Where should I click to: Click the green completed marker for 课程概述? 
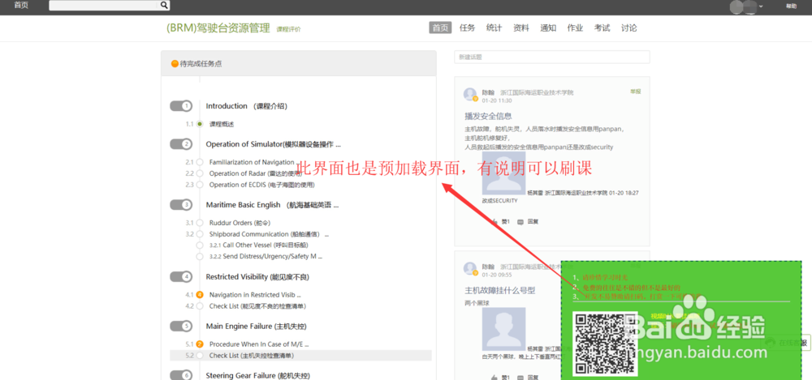[x=200, y=124]
